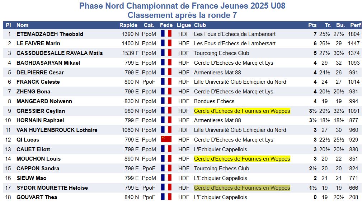Viewport: 362px width, 203px height.
Task: Click the Classement après la ronde 7 title
Action: (182, 15)
